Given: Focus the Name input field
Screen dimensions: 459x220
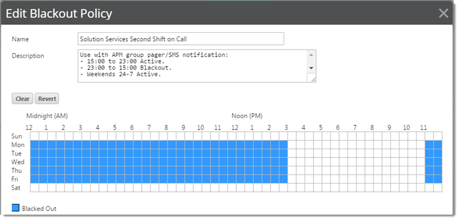Looking at the screenshot, I should pyautogui.click(x=181, y=39).
